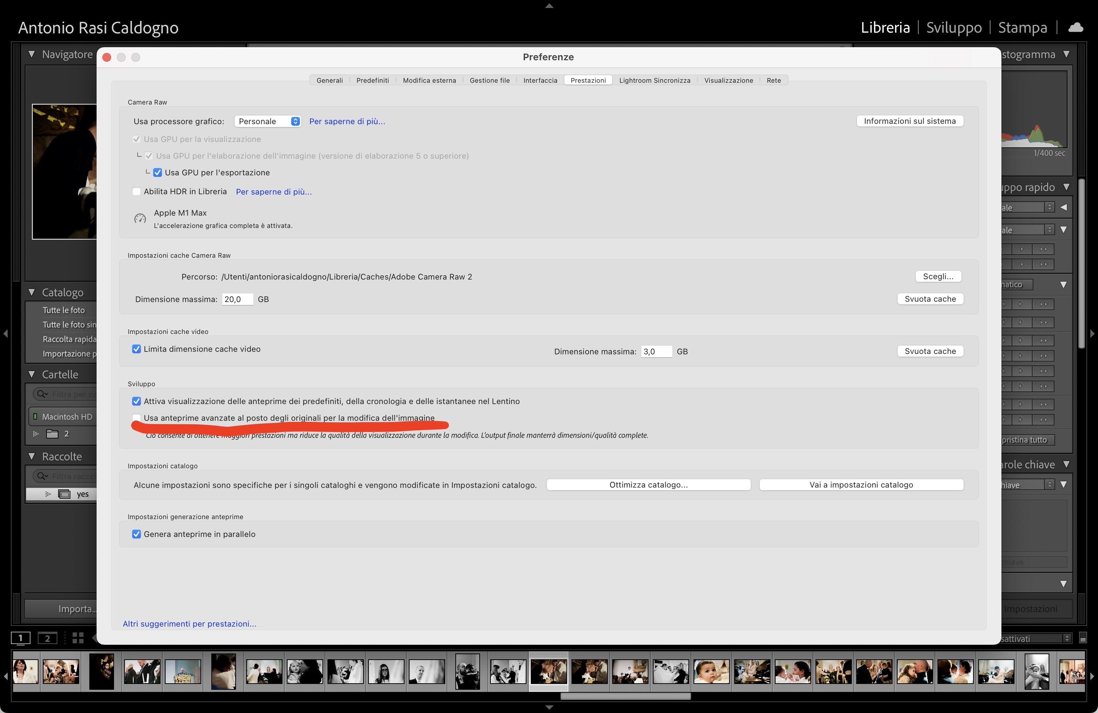Switch to grid view icon
Image resolution: width=1098 pixels, height=713 pixels.
point(78,638)
